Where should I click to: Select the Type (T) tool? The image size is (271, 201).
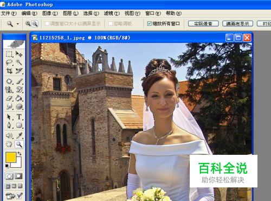click(19, 117)
